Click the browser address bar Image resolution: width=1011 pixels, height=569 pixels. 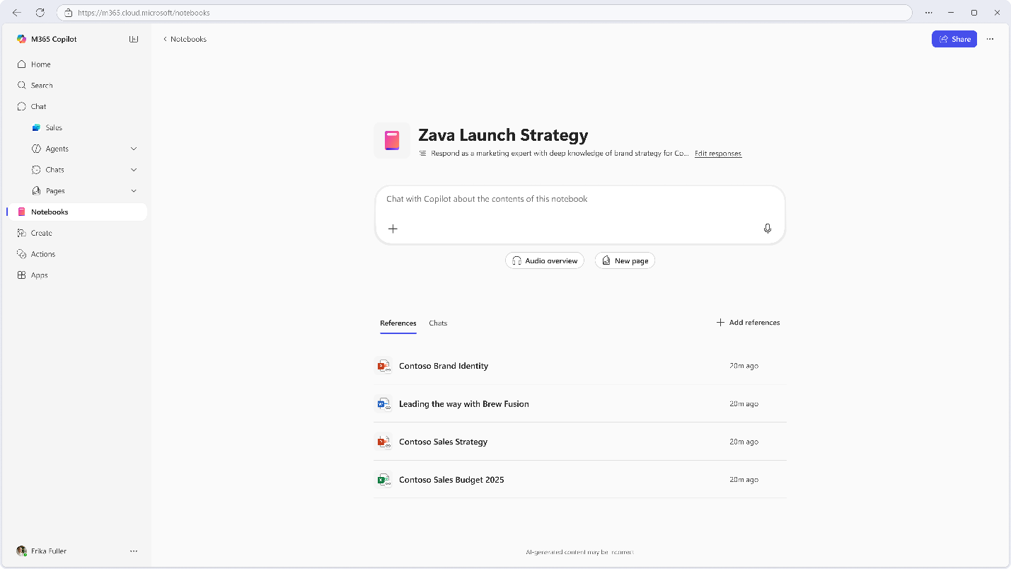coord(484,13)
